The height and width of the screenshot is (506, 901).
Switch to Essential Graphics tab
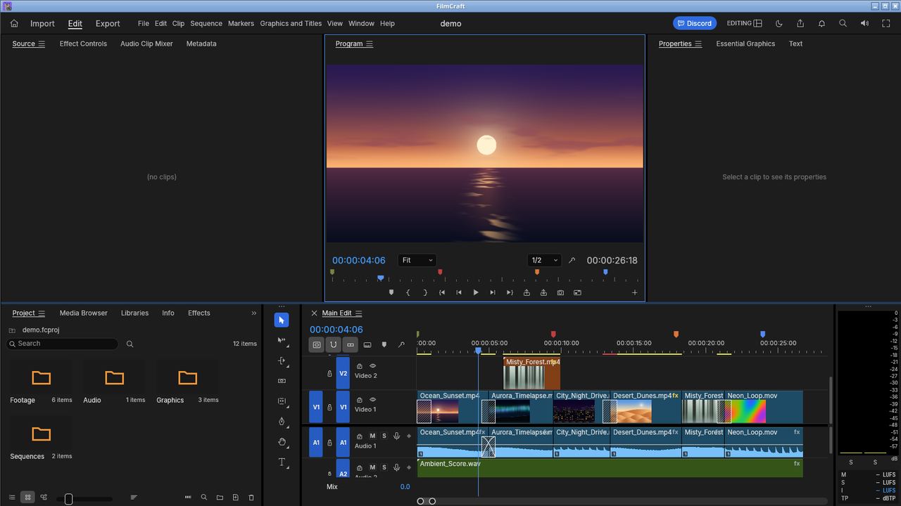(x=745, y=44)
